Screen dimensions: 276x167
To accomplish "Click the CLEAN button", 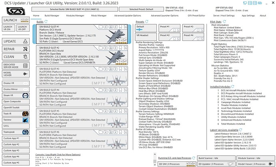I will click(16, 57).
